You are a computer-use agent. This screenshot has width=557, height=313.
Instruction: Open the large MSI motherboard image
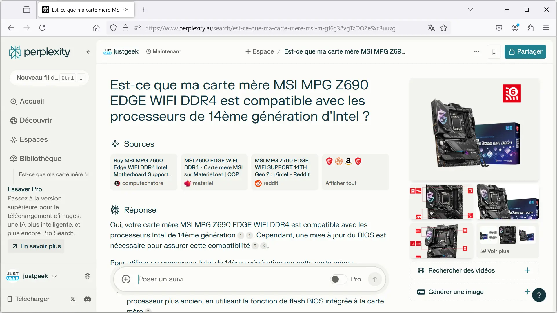474,129
